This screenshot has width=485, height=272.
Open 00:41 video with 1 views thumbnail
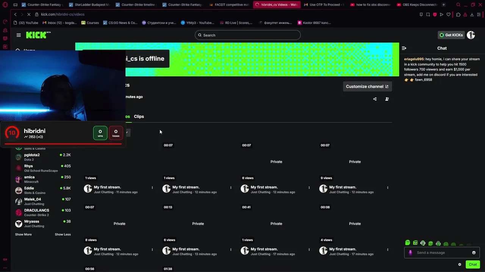(276, 224)
